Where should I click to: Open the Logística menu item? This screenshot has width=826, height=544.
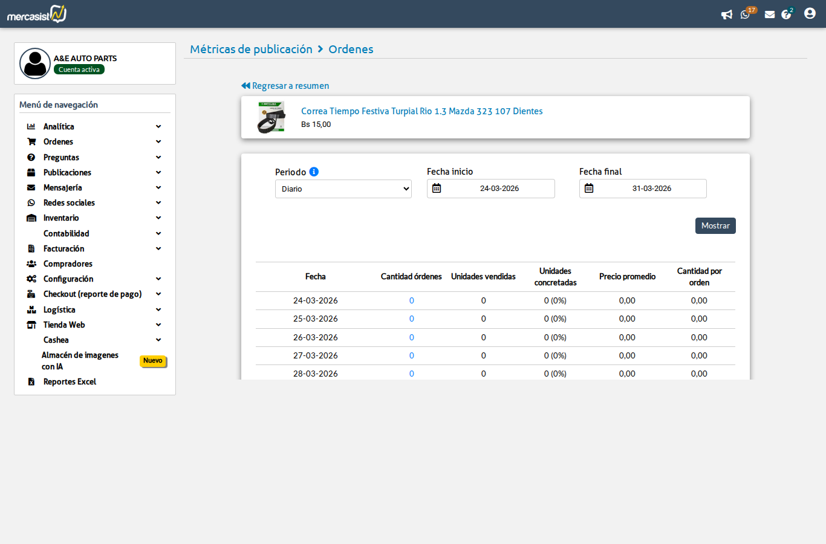[59, 309]
